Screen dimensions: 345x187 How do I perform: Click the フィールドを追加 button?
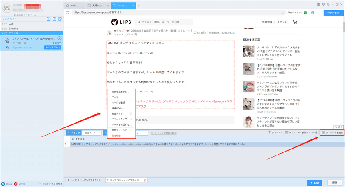pyautogui.click(x=332, y=133)
